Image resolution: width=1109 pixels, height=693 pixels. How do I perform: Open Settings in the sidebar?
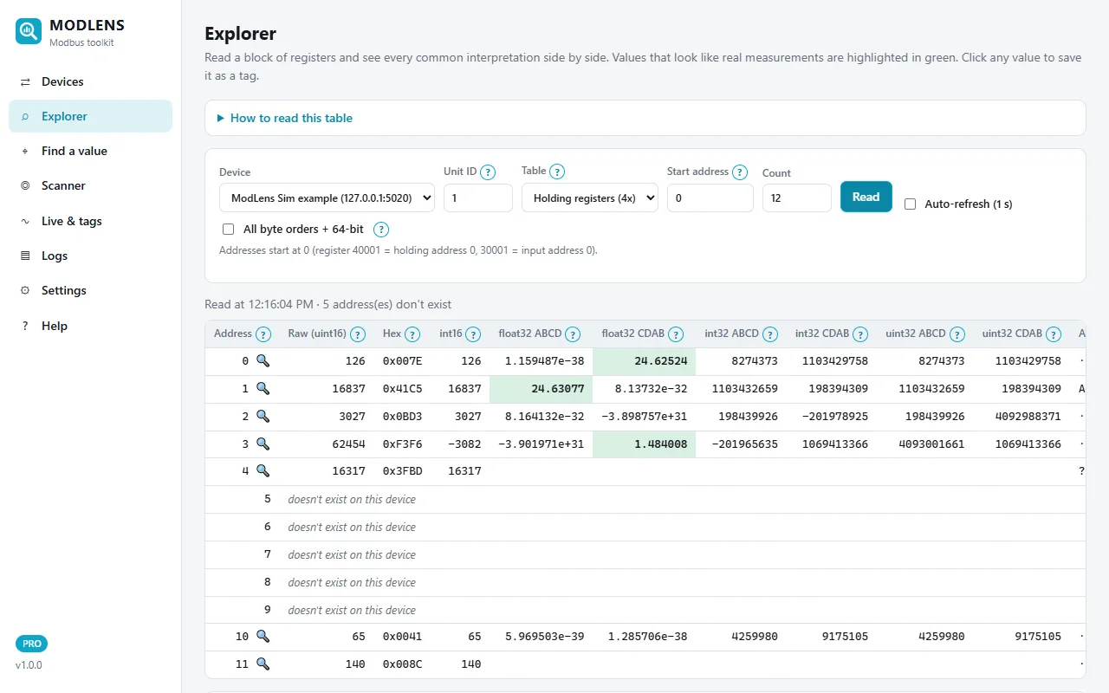pyautogui.click(x=90, y=290)
